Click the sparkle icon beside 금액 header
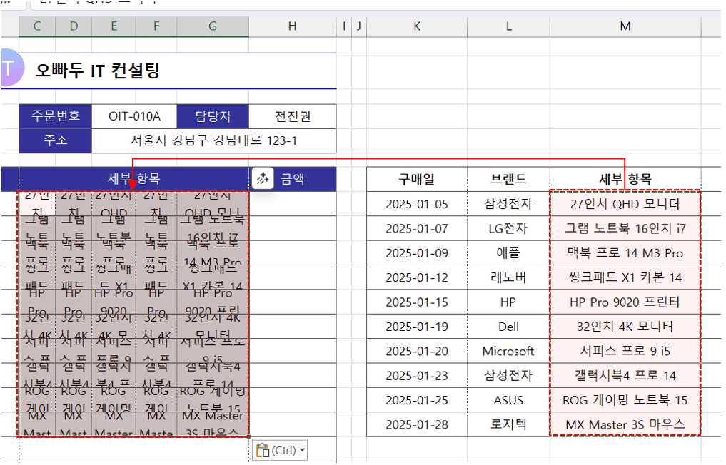 (262, 178)
